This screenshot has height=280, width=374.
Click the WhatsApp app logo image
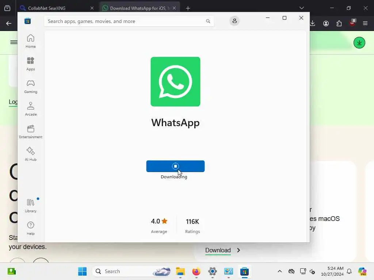tap(175, 82)
